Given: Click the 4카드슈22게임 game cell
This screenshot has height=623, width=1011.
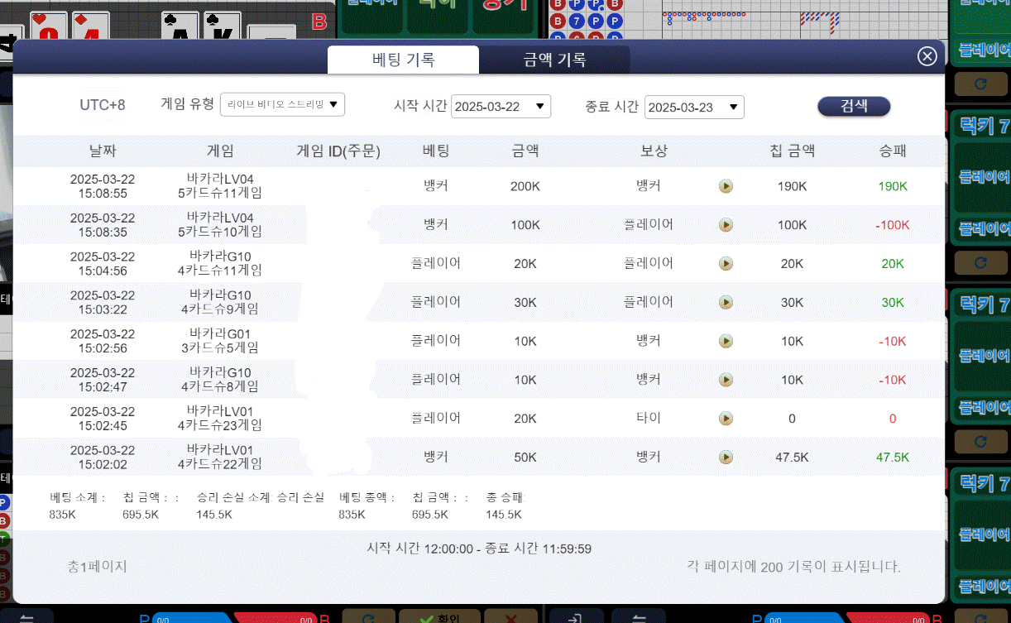Looking at the screenshot, I should tap(220, 464).
